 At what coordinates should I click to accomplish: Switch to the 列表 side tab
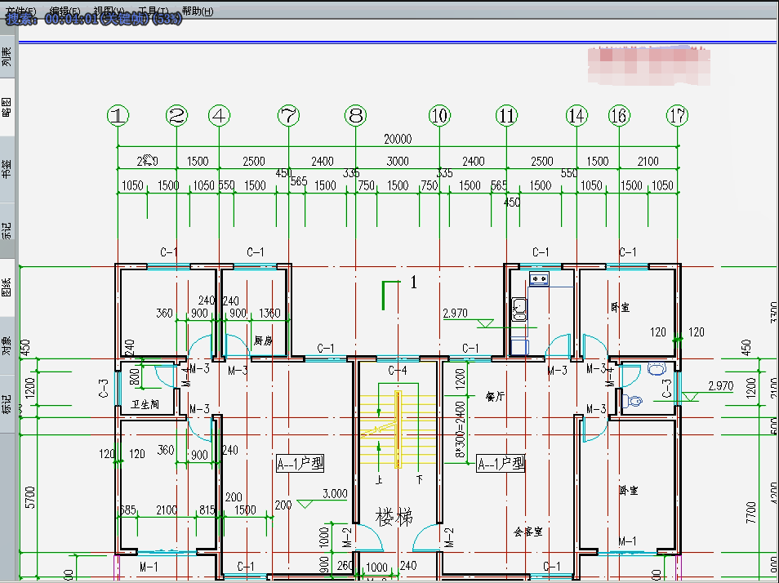click(7, 56)
